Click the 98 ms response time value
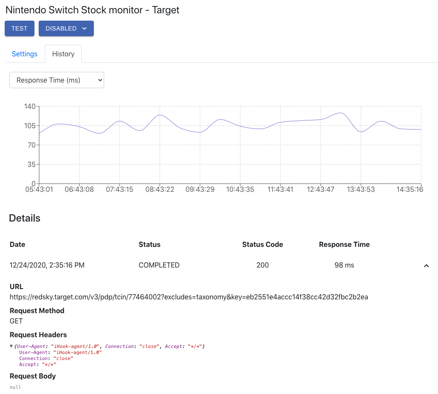The width and height of the screenshot is (438, 394). 344,265
